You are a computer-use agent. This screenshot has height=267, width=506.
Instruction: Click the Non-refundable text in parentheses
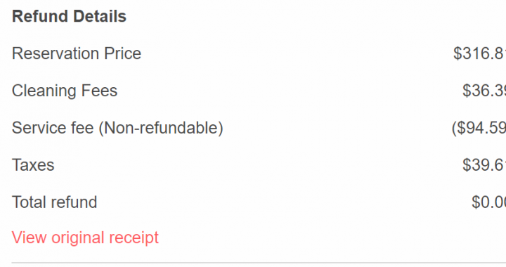tap(161, 128)
